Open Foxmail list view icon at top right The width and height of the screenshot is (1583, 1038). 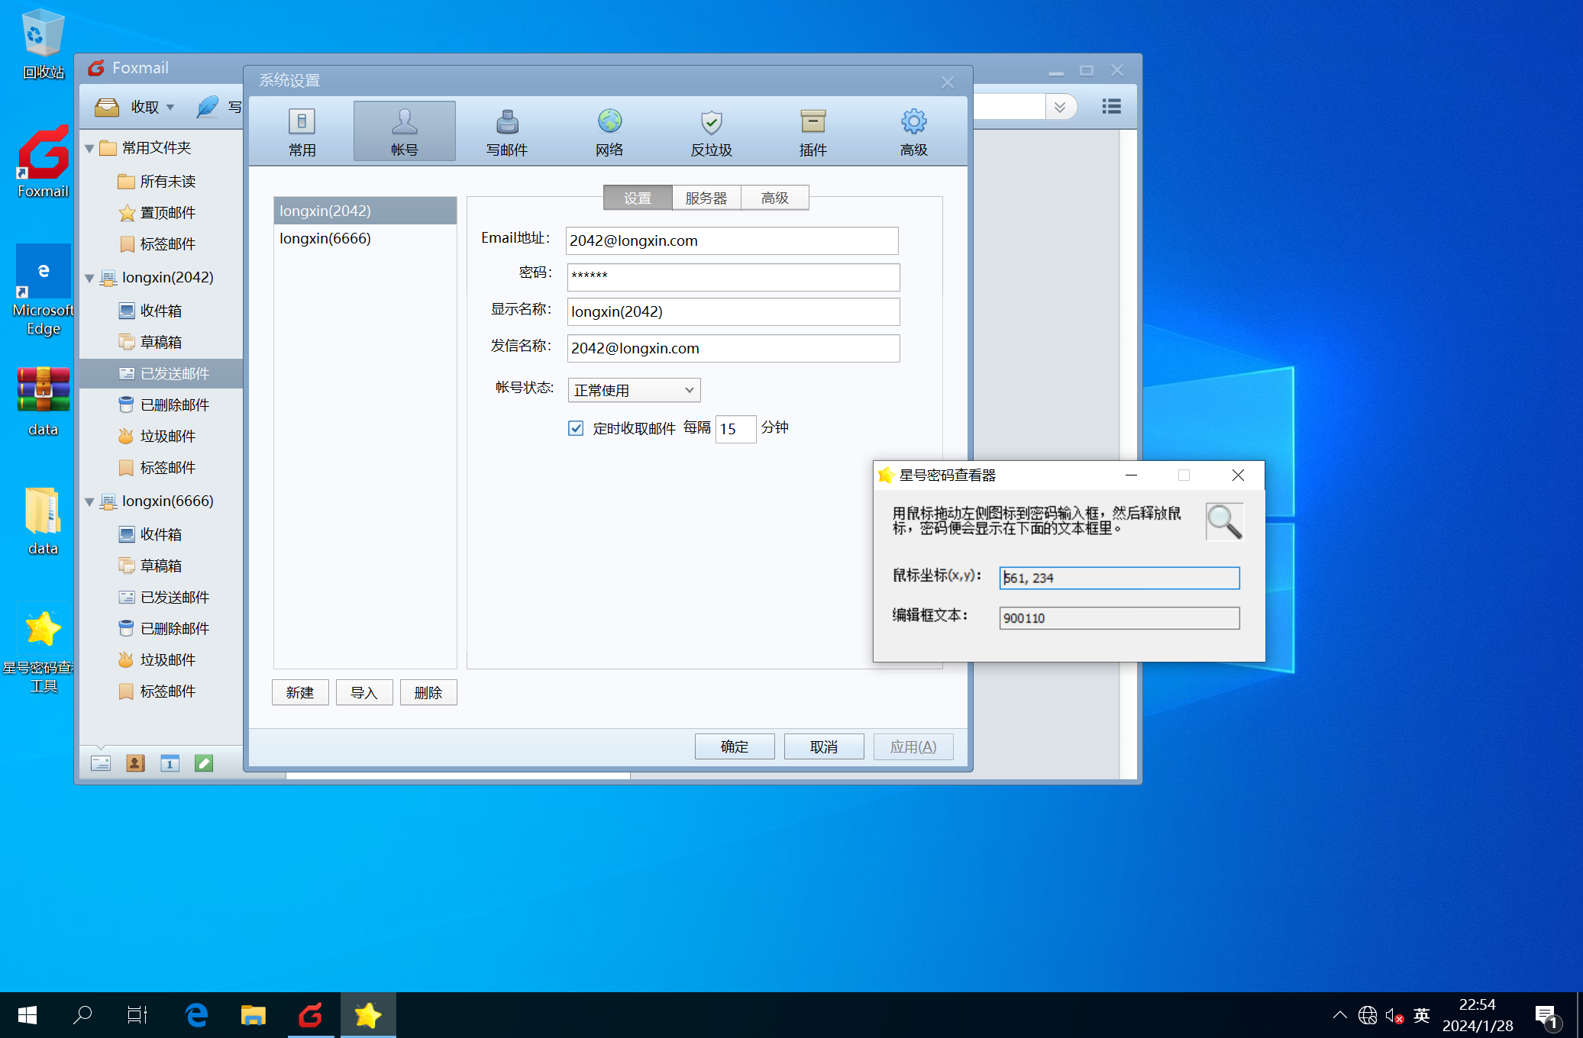click(1111, 107)
